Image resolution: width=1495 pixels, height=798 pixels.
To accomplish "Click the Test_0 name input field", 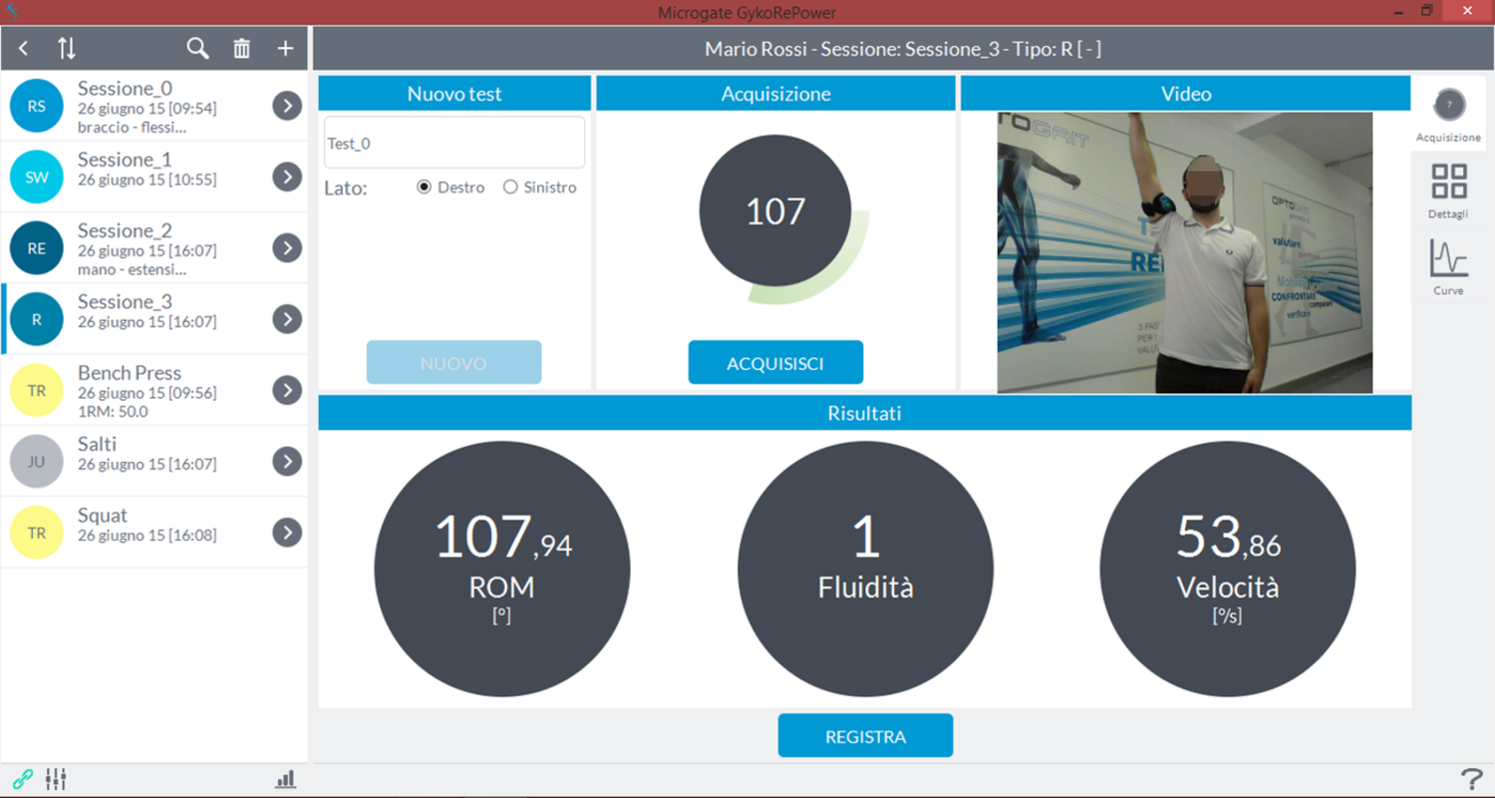I will click(453, 143).
